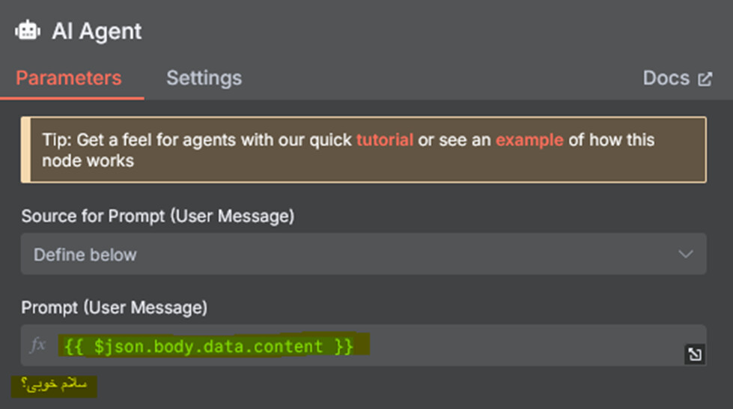
Task: Open the example link in the tip
Action: click(x=529, y=140)
